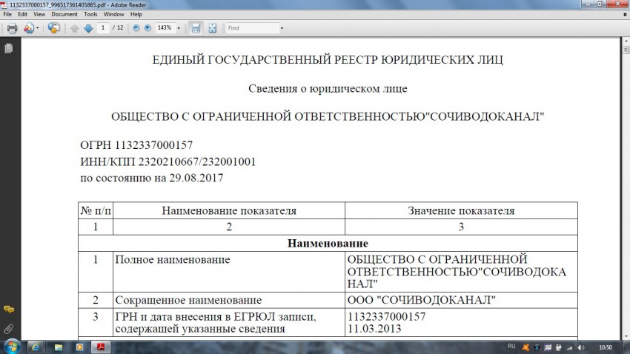
Task: Click the Find search field
Action: click(252, 28)
